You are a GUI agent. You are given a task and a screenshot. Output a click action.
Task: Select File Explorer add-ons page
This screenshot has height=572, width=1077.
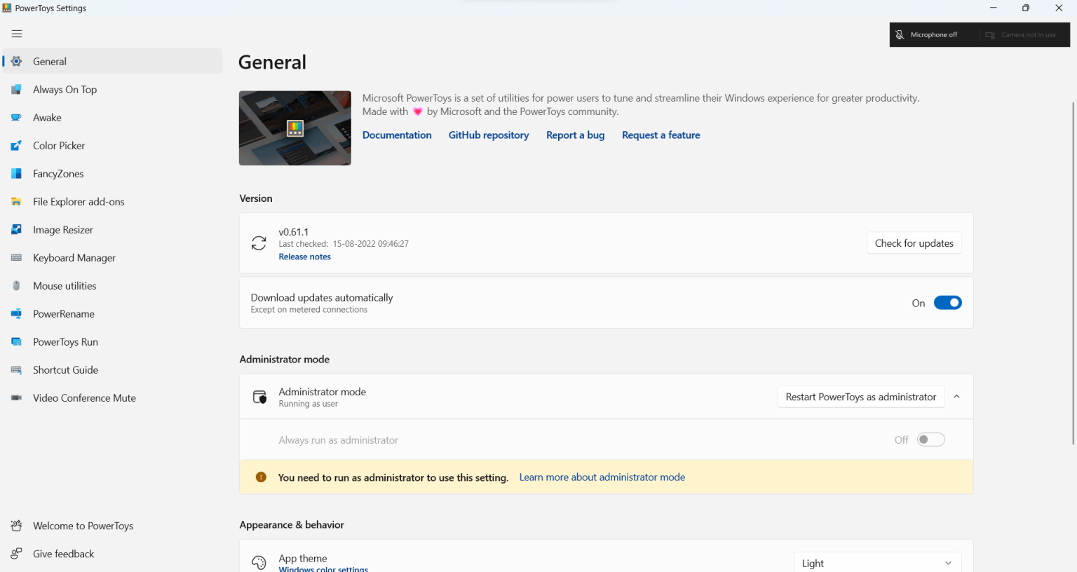click(112, 202)
